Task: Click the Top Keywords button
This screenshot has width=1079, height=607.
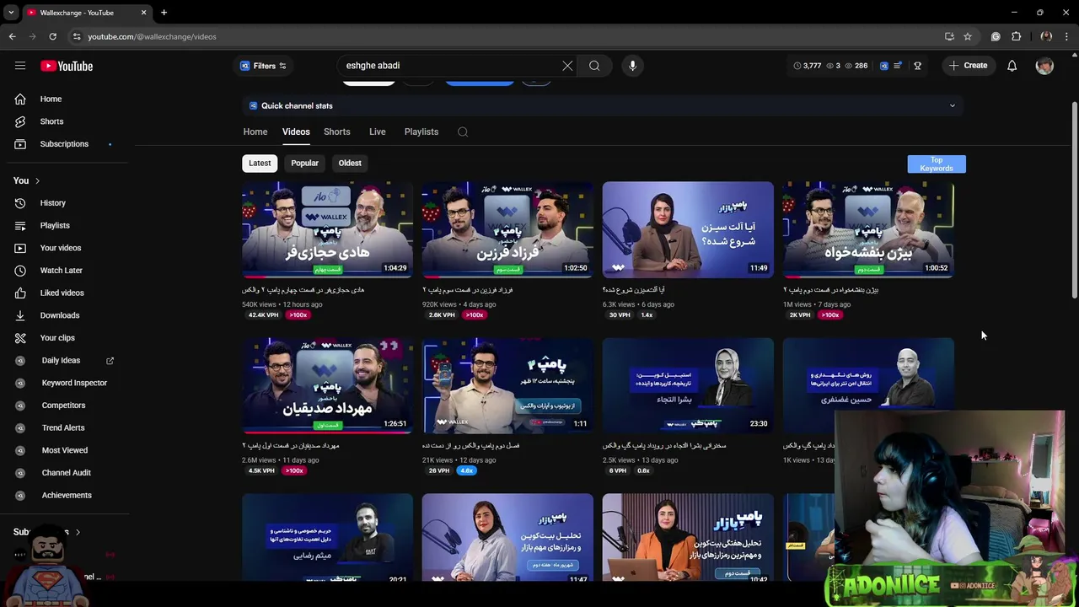Action: 937,164
